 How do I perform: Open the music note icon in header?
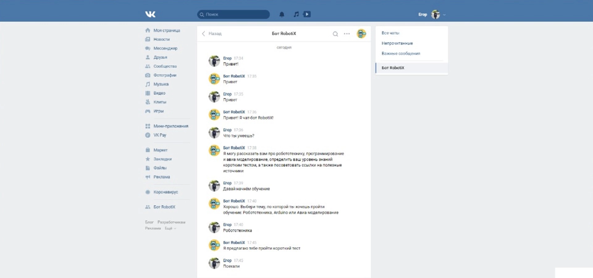click(x=296, y=14)
